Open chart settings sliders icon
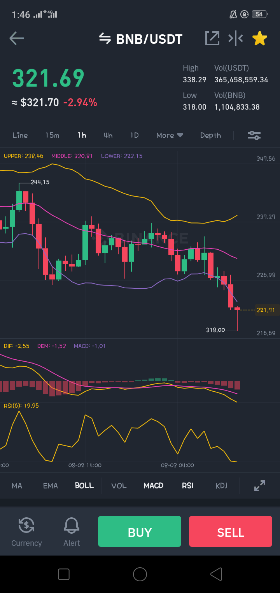Viewport: 280px width, 593px height. 254,135
